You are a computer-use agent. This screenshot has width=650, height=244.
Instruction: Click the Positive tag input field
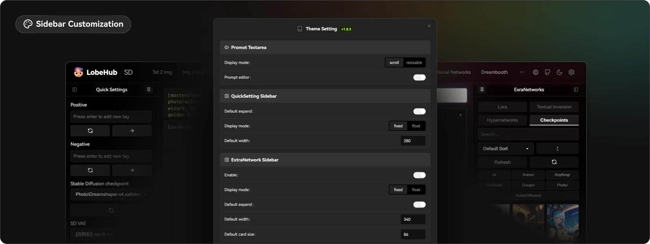(x=111, y=117)
